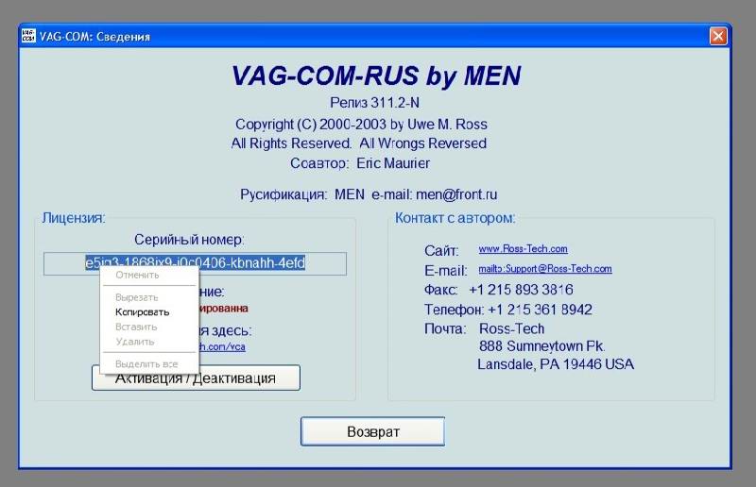Click the Copyright 2000-2003 Uwe M. Ross line
The width and height of the screenshot is (756, 487).
tap(361, 125)
